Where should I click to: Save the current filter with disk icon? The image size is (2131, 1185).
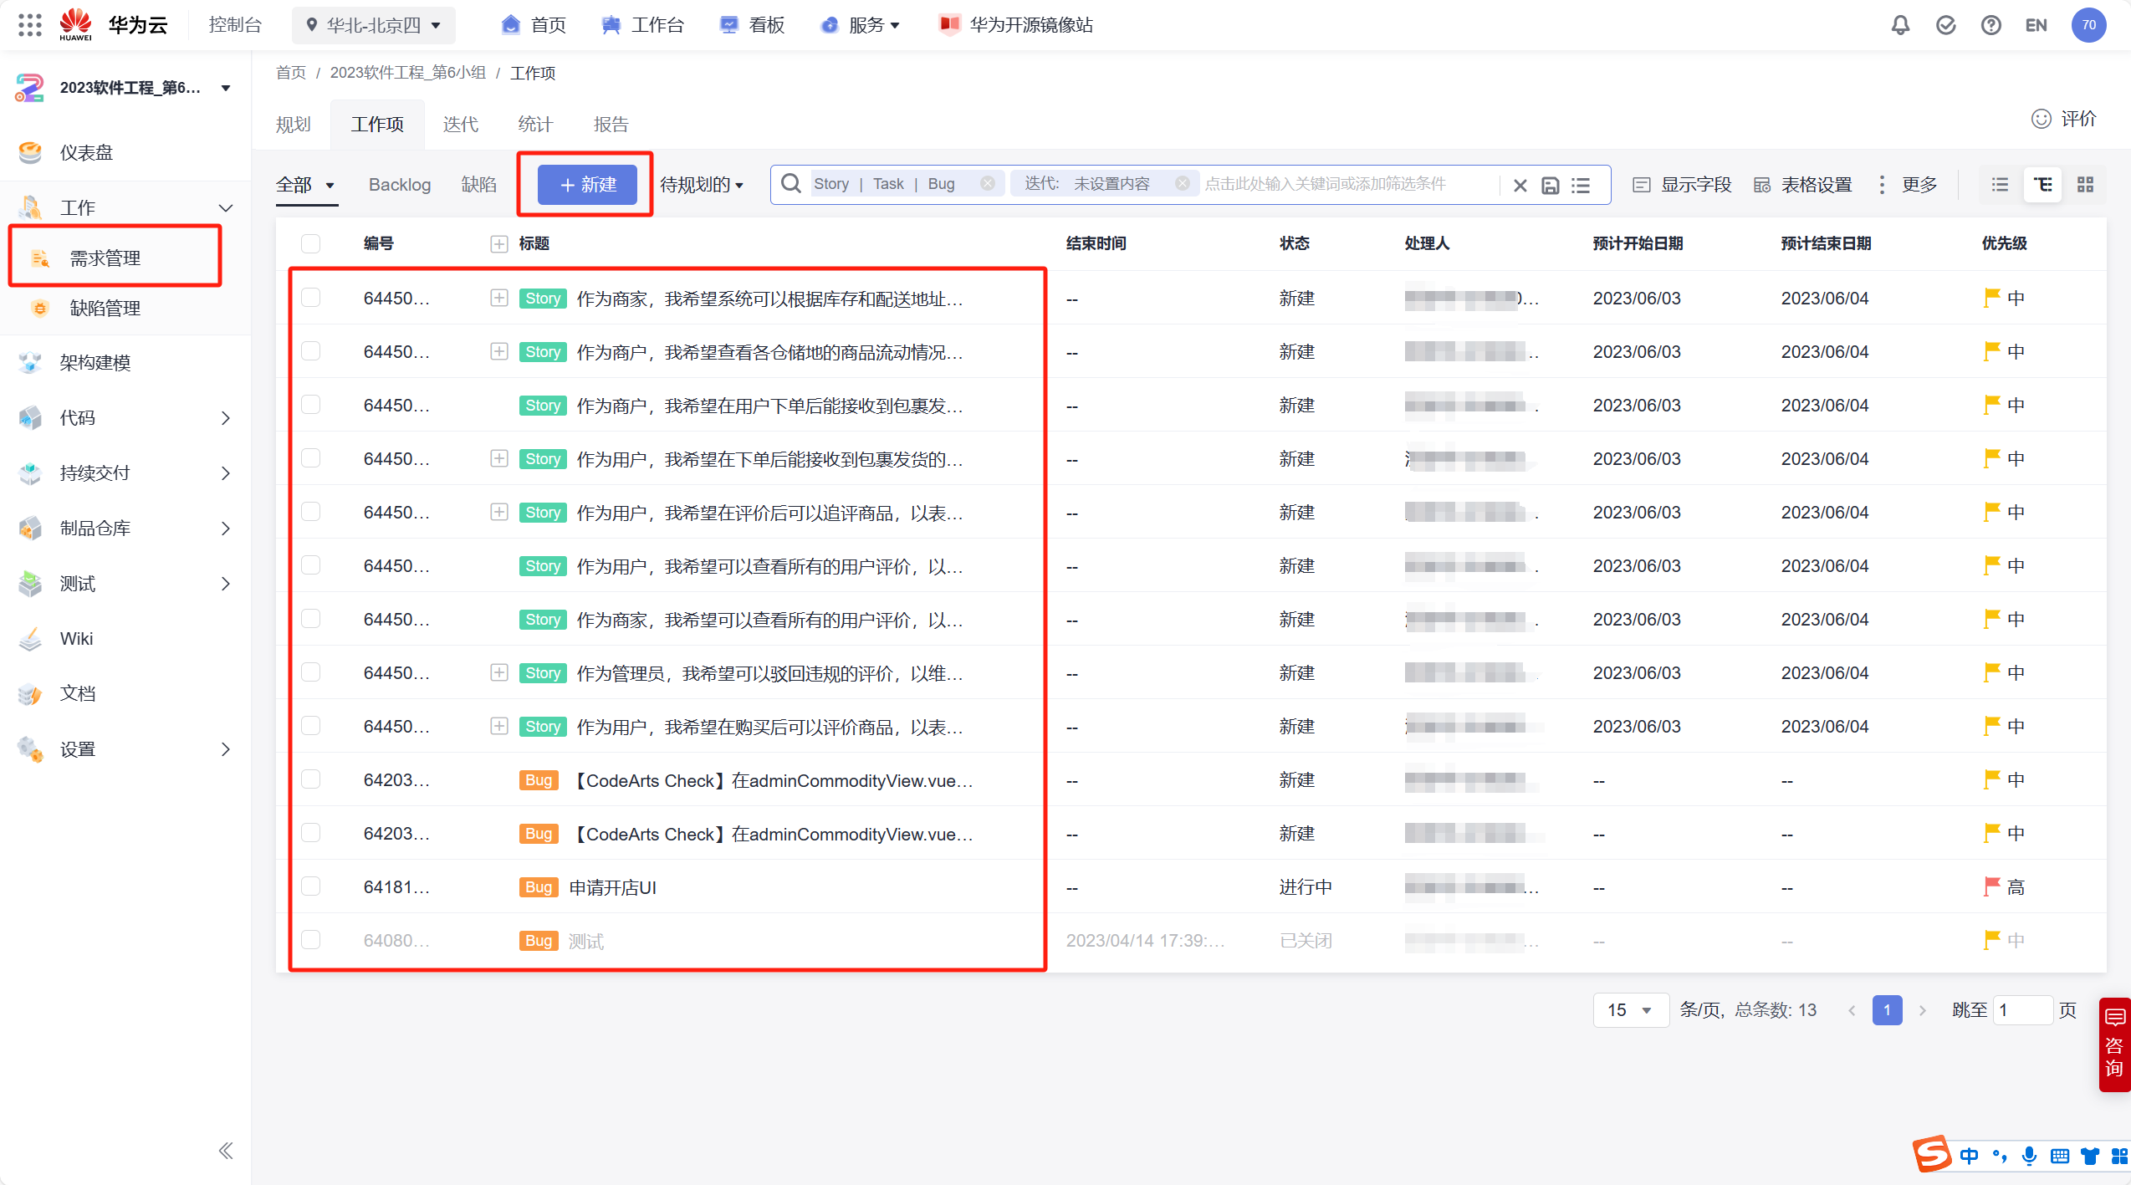click(x=1550, y=186)
